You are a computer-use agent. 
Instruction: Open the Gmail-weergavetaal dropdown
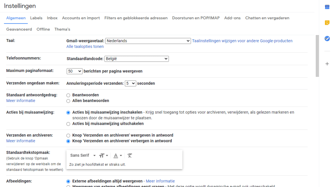148,41
